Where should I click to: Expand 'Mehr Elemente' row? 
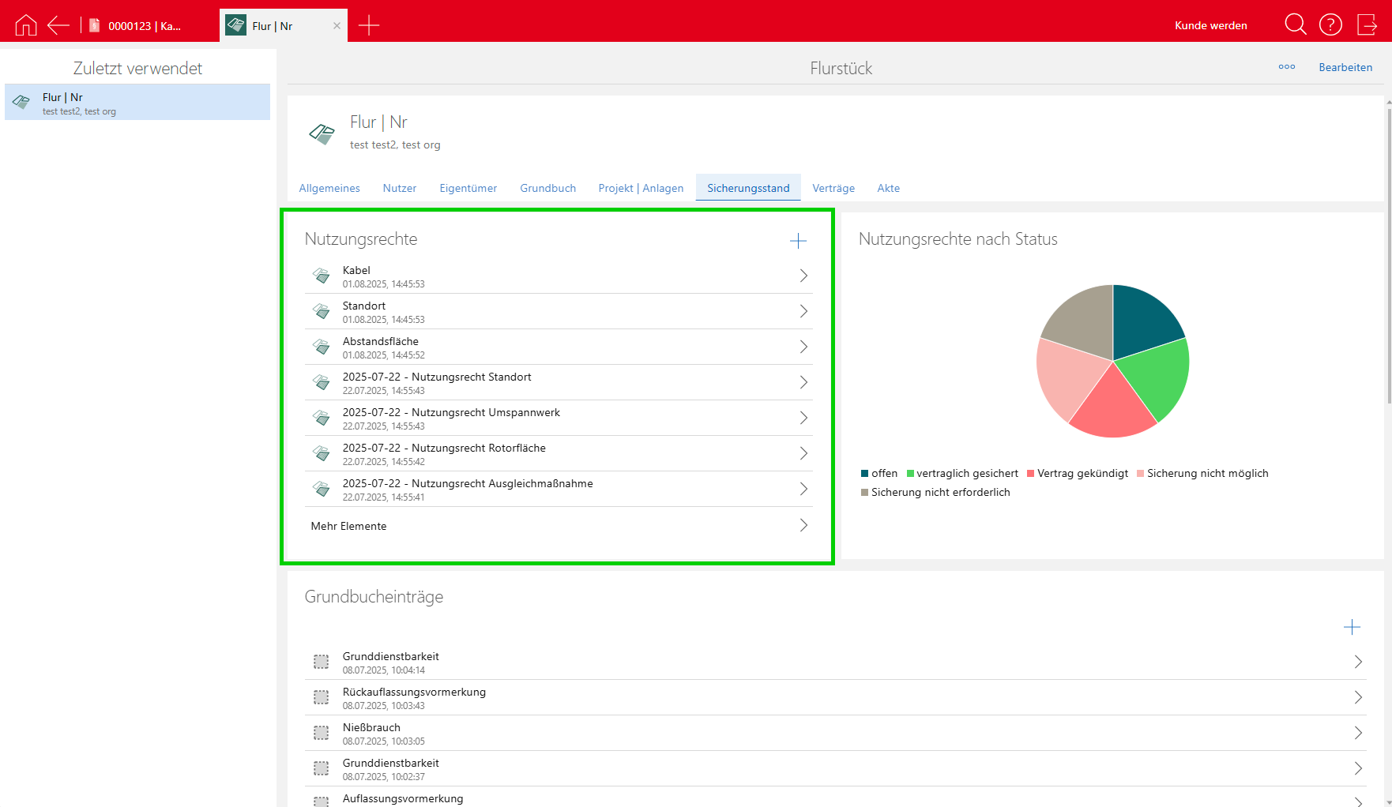(x=803, y=526)
